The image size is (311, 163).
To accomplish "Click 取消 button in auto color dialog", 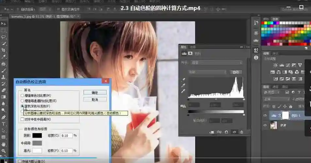I will click(x=95, y=100).
